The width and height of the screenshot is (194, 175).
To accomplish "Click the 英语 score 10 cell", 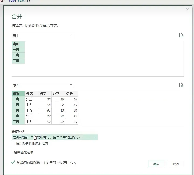I will [x=72, y=99].
